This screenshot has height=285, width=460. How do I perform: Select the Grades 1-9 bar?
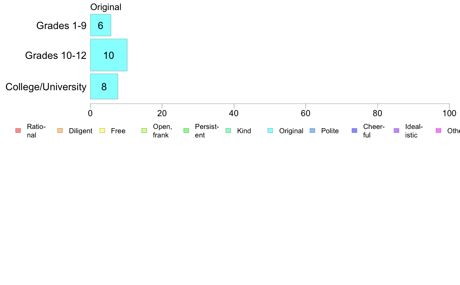tap(101, 25)
